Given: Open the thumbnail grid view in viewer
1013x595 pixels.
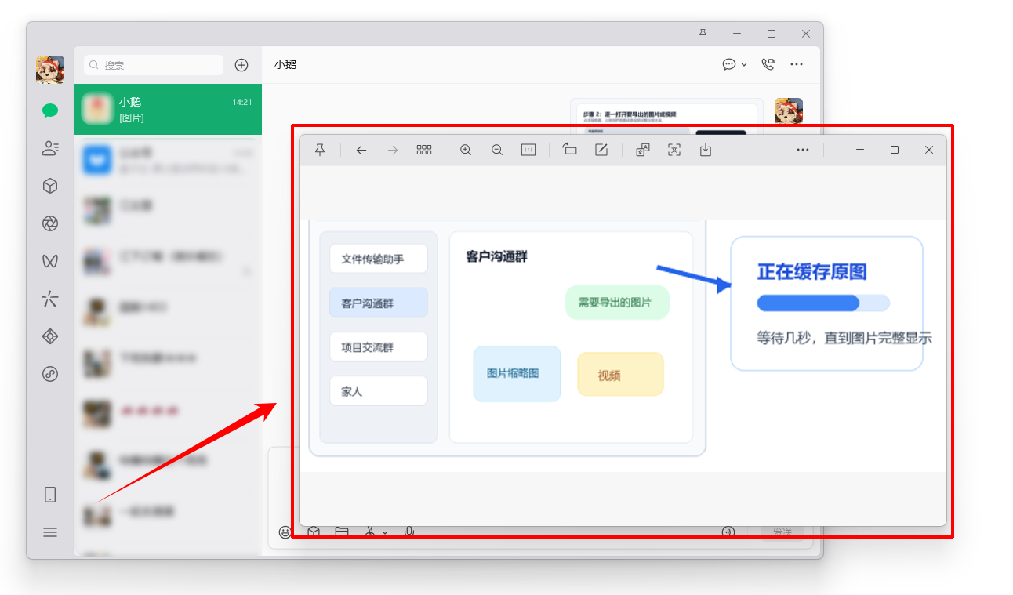Looking at the screenshot, I should click(x=424, y=150).
